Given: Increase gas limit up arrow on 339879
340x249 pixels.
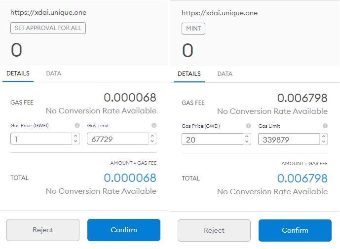Looking at the screenshot, I should click(324, 136).
